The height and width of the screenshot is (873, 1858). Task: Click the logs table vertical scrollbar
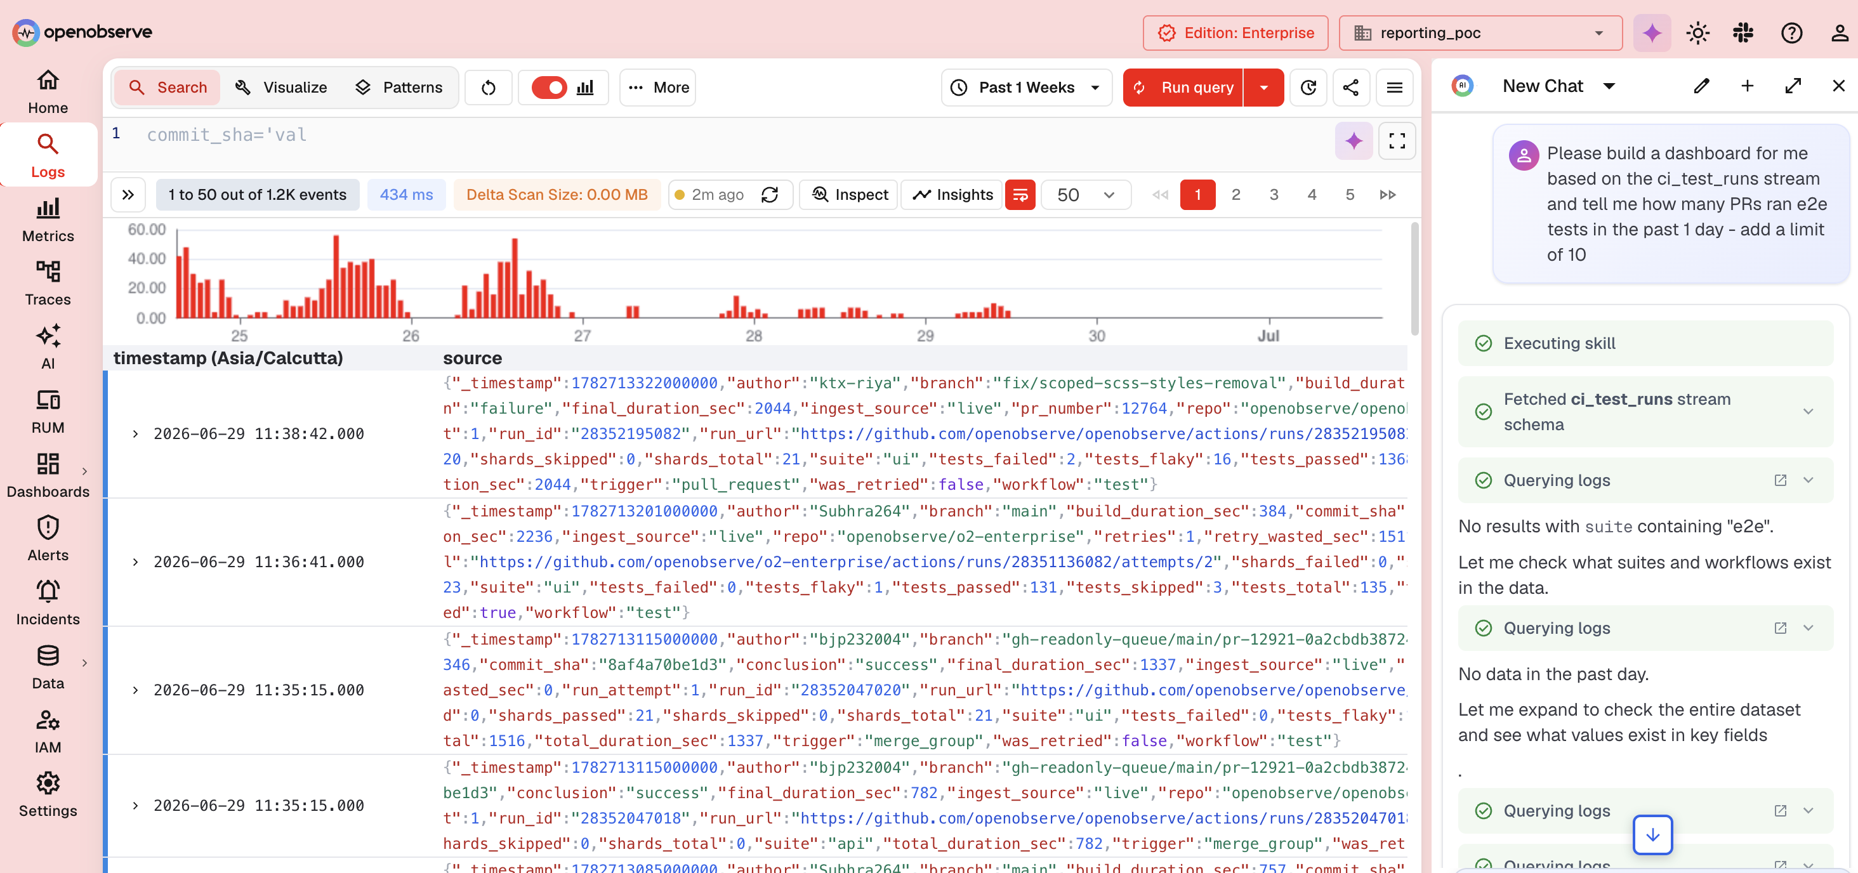click(1414, 279)
